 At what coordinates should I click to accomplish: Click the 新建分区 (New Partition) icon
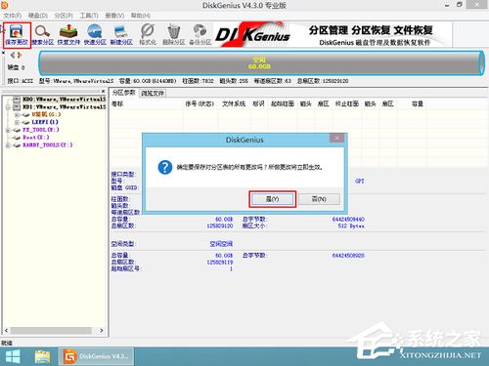point(121,35)
